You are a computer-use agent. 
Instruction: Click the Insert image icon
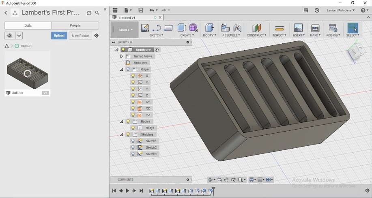tap(298, 28)
